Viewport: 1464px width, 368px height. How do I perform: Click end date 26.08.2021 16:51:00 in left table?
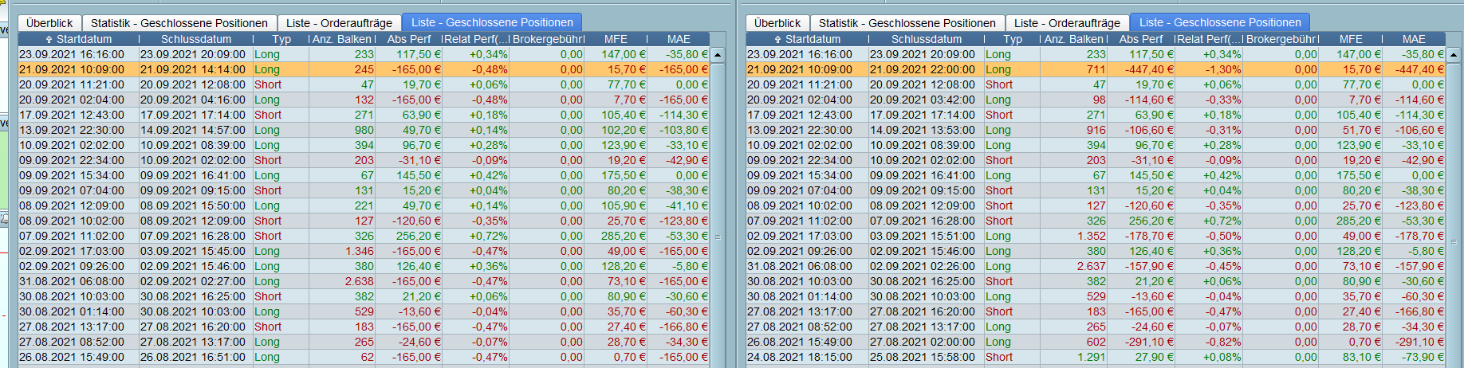coord(193,357)
